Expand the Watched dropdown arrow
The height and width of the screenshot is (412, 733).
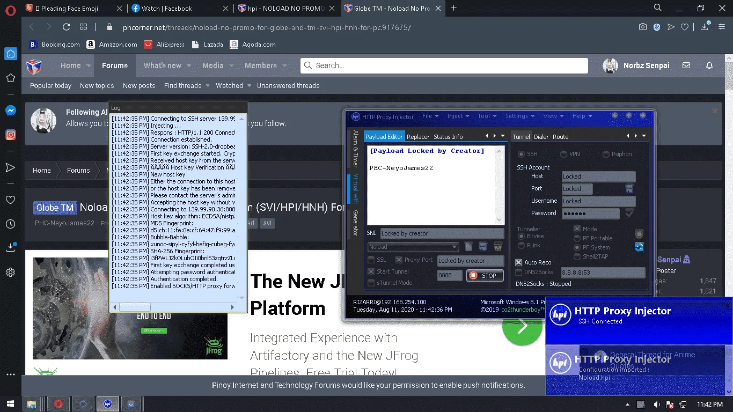pyautogui.click(x=248, y=86)
